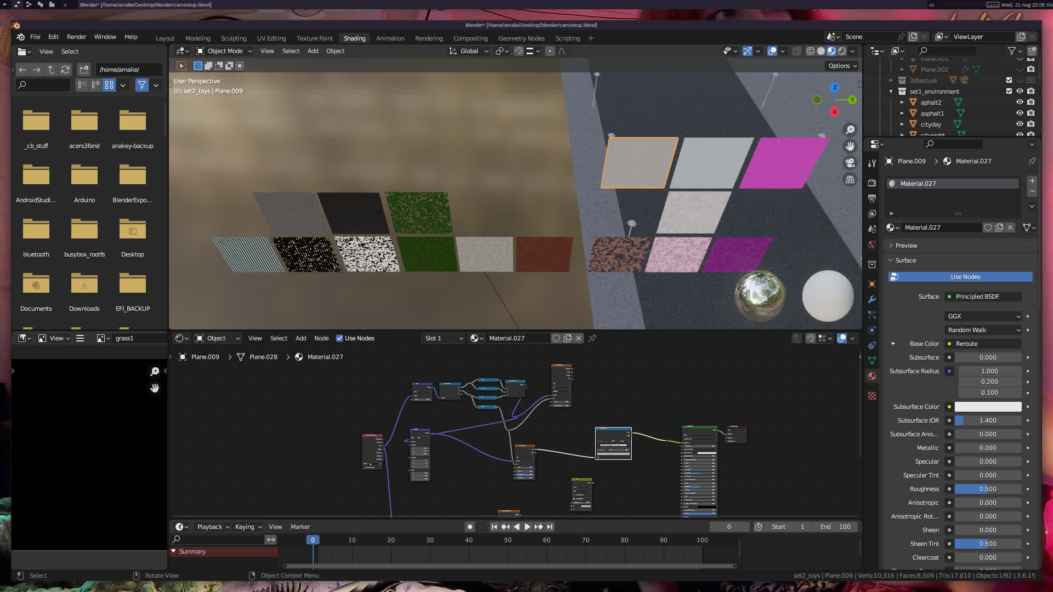Screen dimensions: 1053x592
Task: Hide asphalt1 object with eye icon
Action: [1020, 113]
